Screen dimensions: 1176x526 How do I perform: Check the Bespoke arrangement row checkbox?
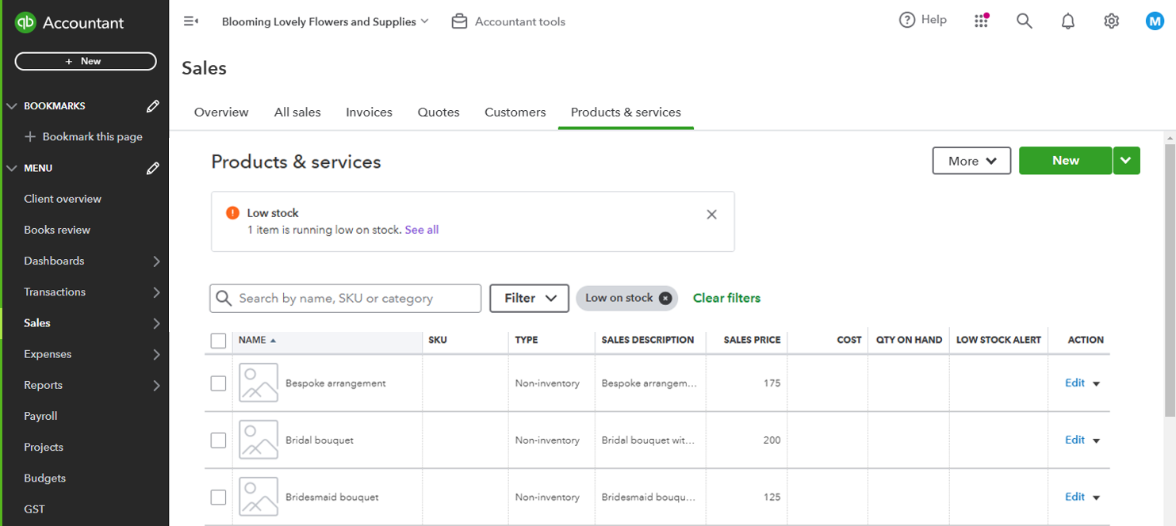point(219,383)
